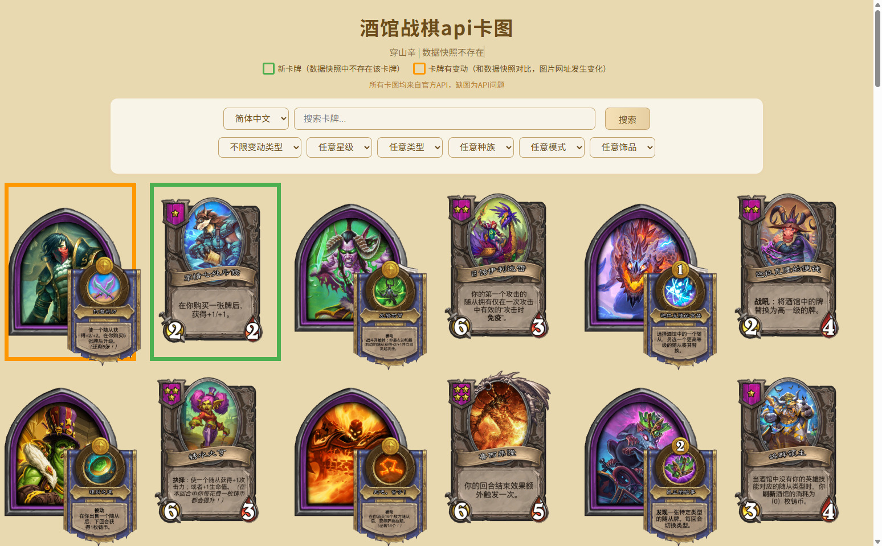Expand the 简体中文 language dropdown
882x546 pixels.
coord(256,118)
